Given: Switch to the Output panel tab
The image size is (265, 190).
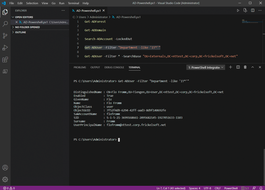Looking at the screenshot, I should pyautogui.click(x=95, y=67).
